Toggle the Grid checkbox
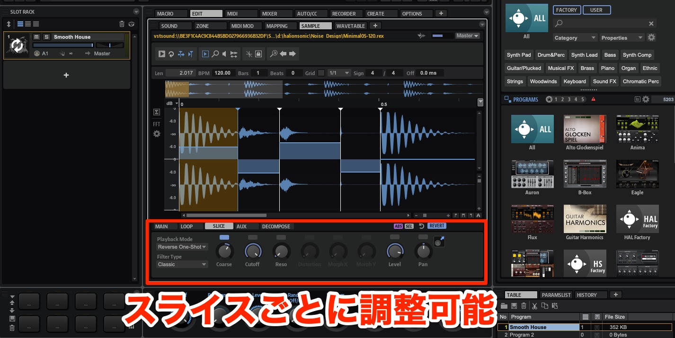 click(x=321, y=73)
